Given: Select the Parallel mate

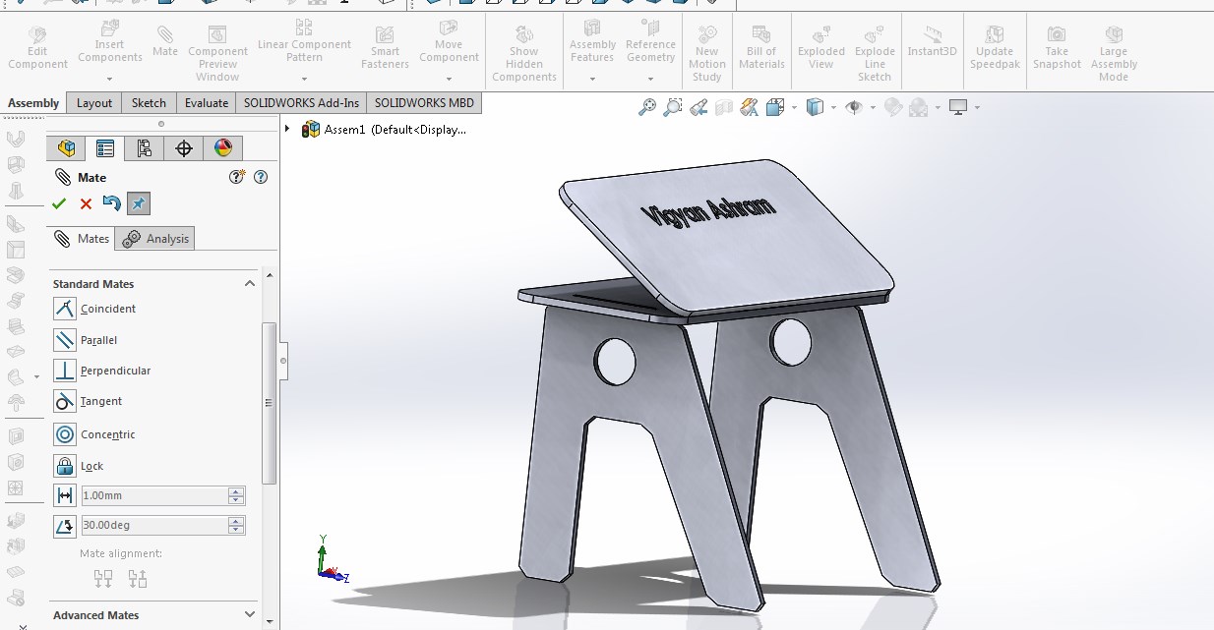Looking at the screenshot, I should pyautogui.click(x=86, y=340).
